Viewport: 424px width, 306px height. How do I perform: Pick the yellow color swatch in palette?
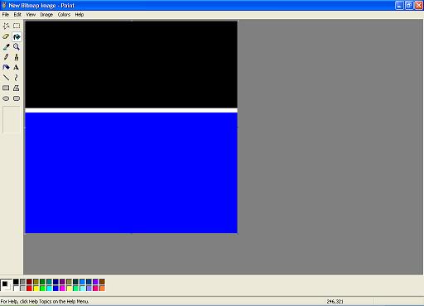[x=36, y=289]
